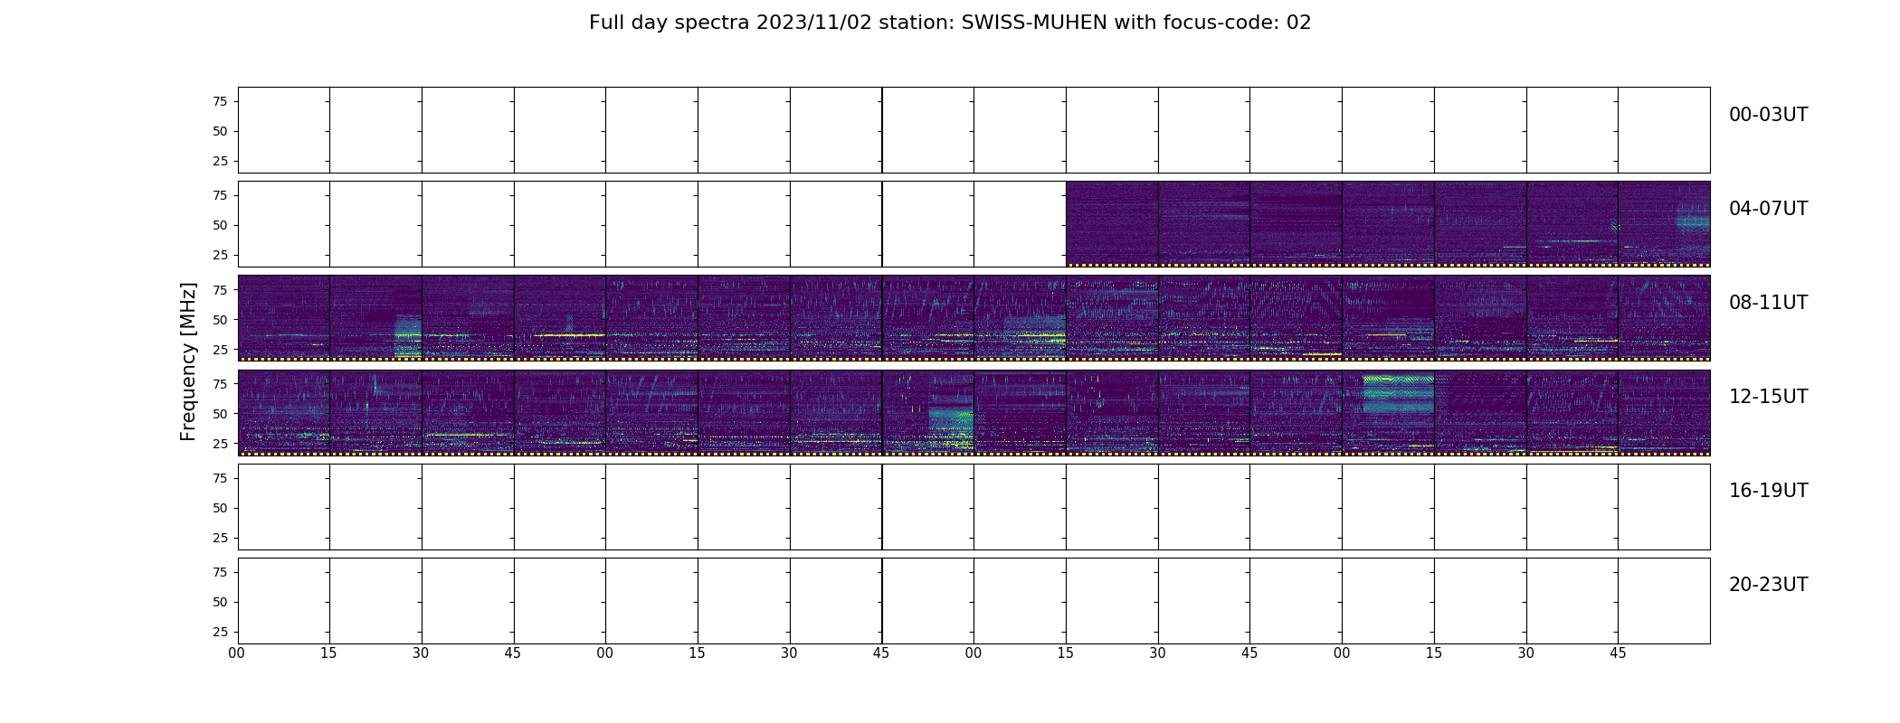This screenshot has width=1900, height=723.
Task: Click the 75 tick of the 16-19UT row
Action: tap(220, 478)
